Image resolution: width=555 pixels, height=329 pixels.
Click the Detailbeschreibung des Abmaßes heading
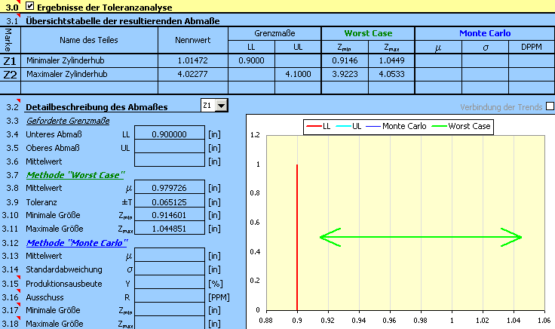point(97,107)
